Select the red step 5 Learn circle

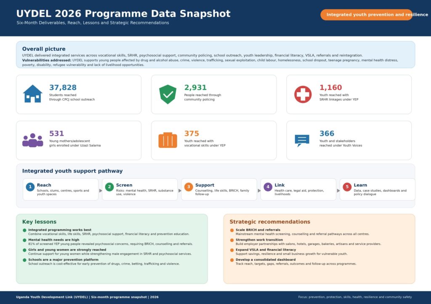[x=347, y=187]
